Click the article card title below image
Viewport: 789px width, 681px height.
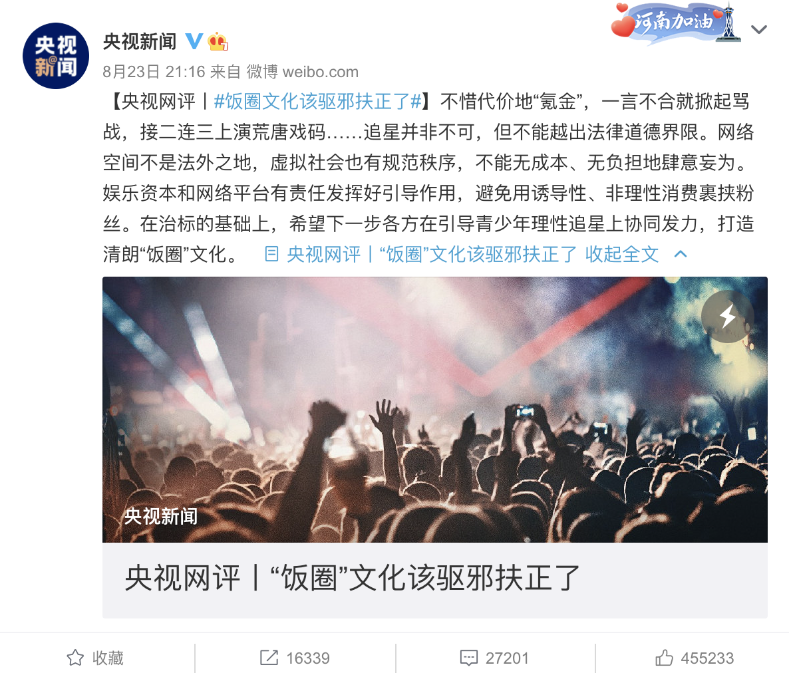(352, 578)
